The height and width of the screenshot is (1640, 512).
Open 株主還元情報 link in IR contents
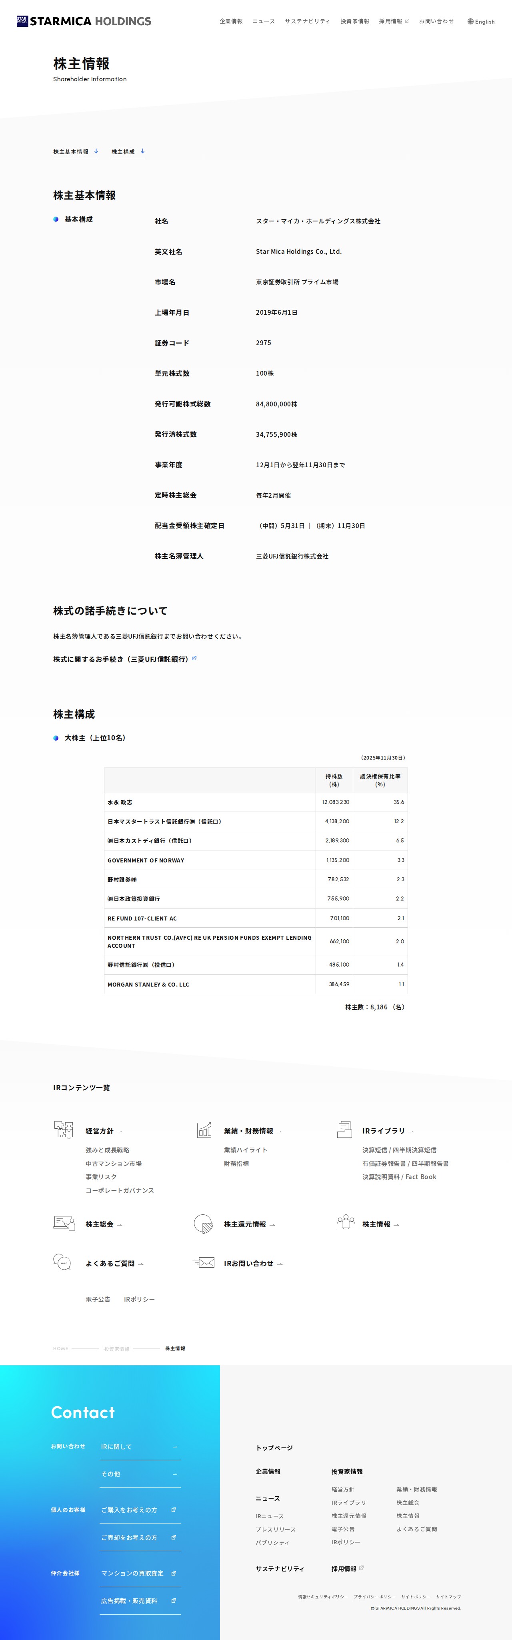point(249,1224)
